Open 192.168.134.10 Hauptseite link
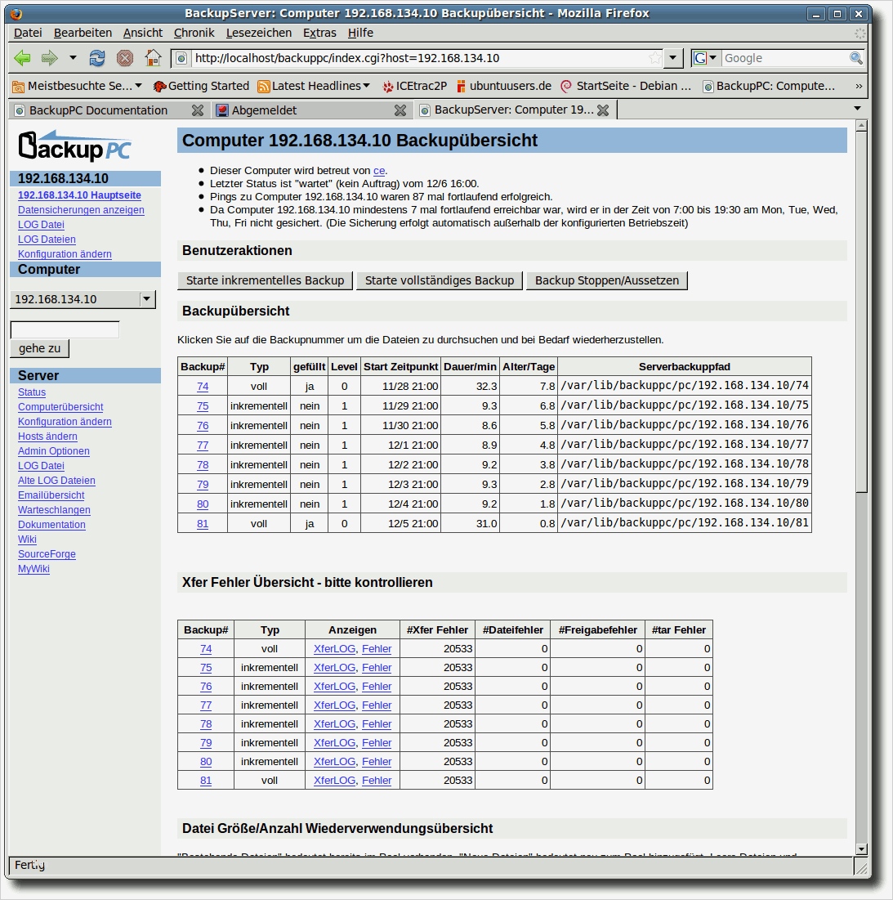 [79, 195]
